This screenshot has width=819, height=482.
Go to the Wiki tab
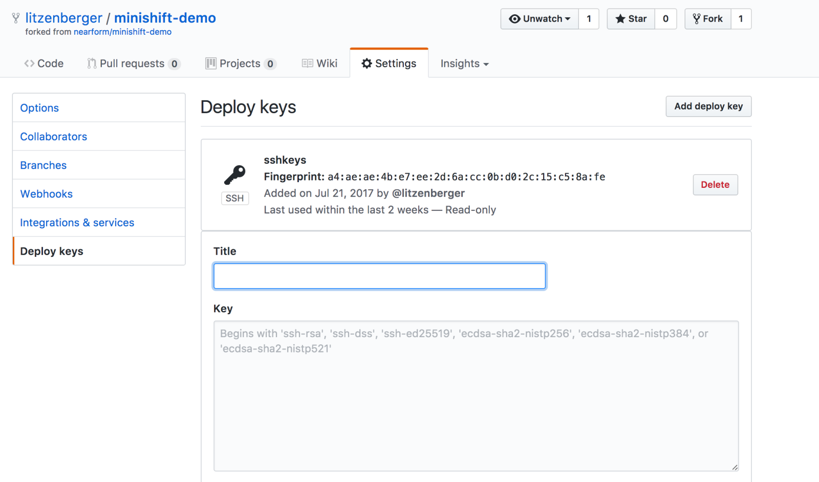click(x=320, y=63)
